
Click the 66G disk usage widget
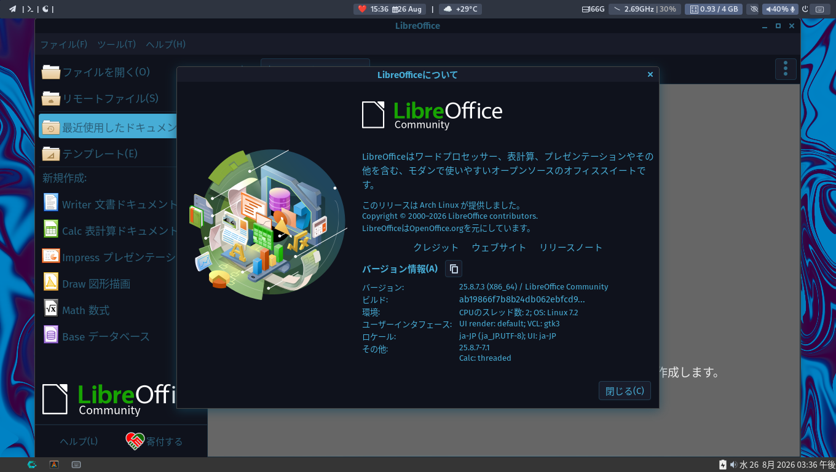tap(593, 9)
